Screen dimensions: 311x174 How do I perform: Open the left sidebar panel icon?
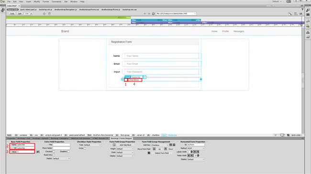click(x=2, y=10)
